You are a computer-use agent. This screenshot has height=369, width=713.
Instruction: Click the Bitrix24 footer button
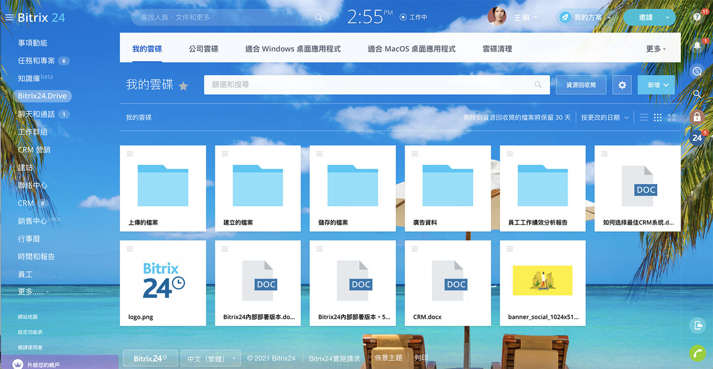(150, 358)
